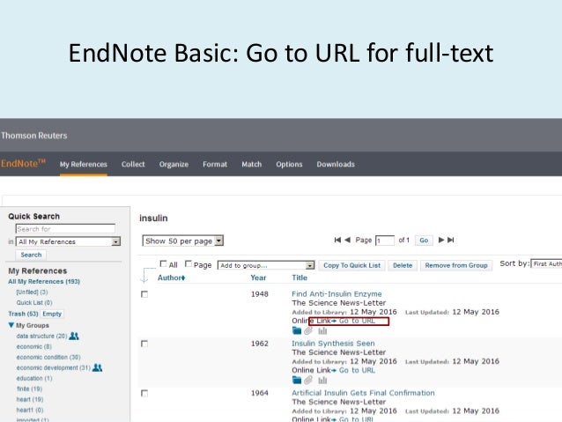This screenshot has height=422, width=562.
Task: Open Artificial Insulin Gets Final Confirmation link
Action: (363, 393)
